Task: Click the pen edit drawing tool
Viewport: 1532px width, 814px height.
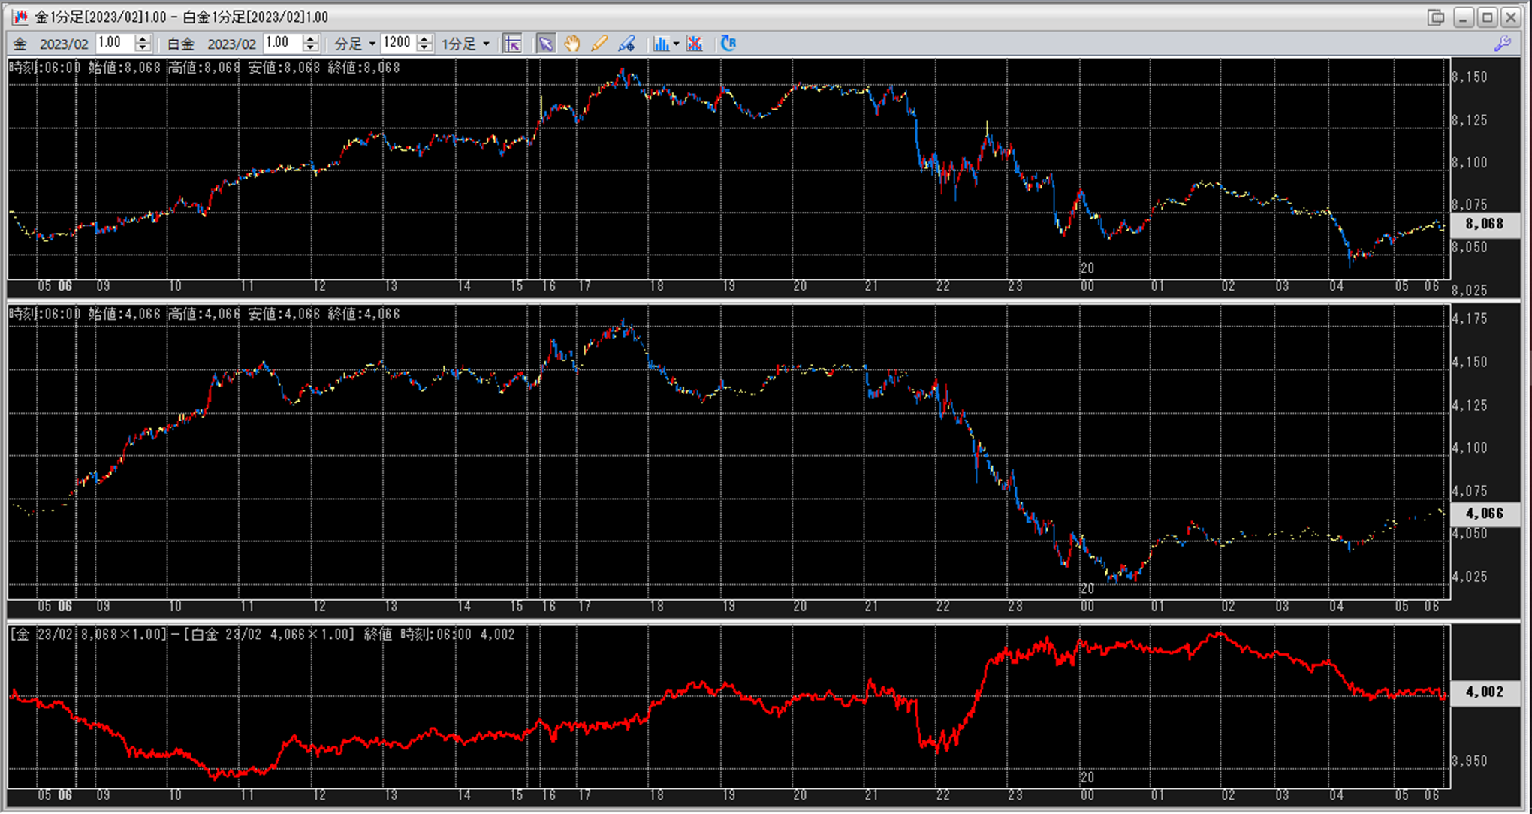Action: (626, 44)
